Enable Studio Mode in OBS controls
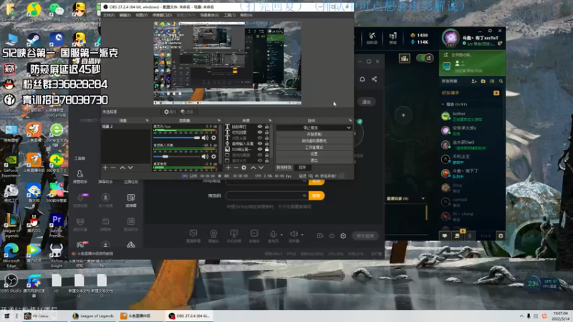This screenshot has width=573, height=322. (x=314, y=147)
